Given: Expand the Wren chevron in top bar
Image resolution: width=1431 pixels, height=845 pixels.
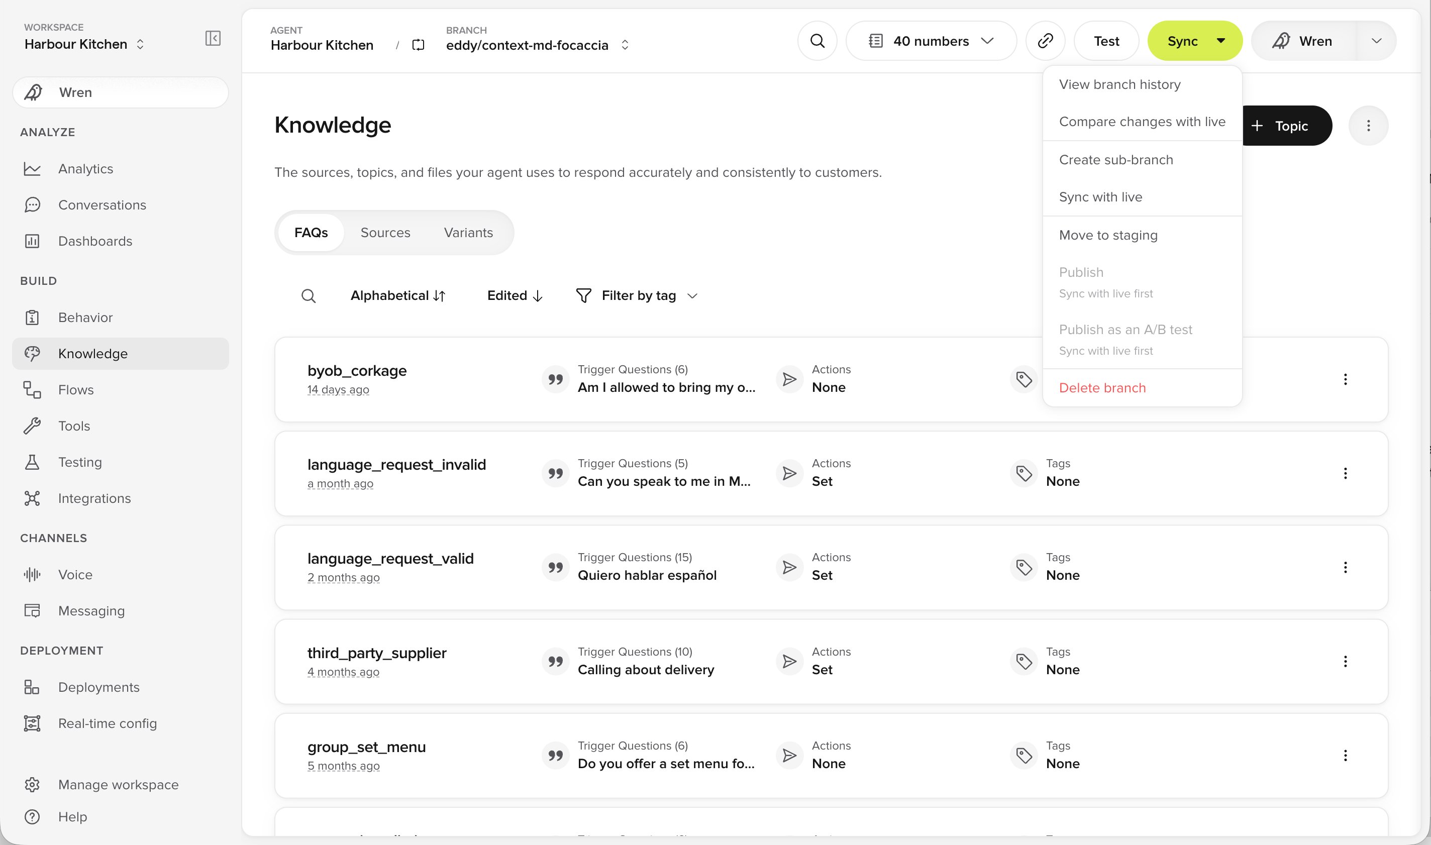Looking at the screenshot, I should pyautogui.click(x=1376, y=41).
